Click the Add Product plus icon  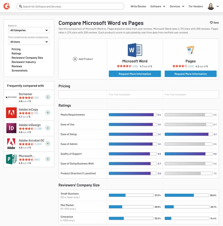(x=75, y=59)
